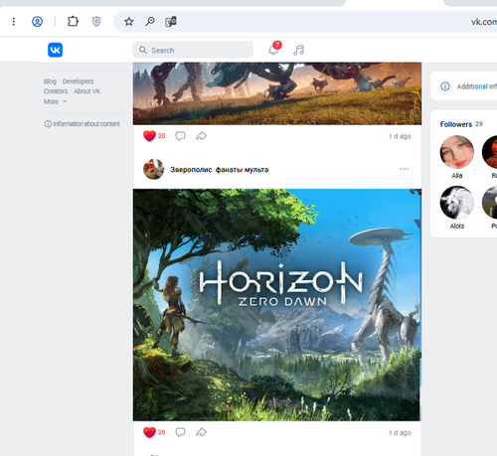
Task: Open the Creators link
Action: coord(56,91)
